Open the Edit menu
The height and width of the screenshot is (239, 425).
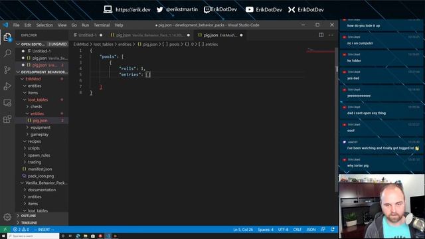coord(28,25)
